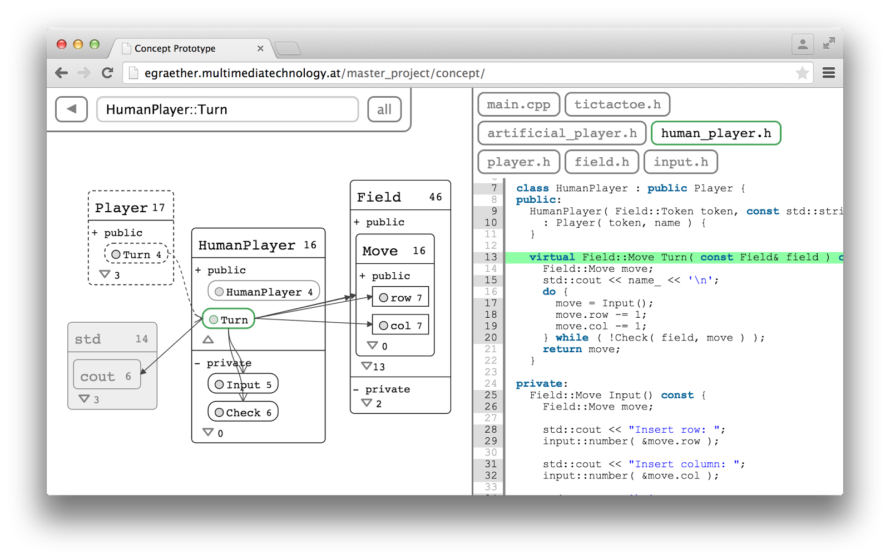Switch to the main.cpp tab
The width and height of the screenshot is (890, 560).
pyautogui.click(x=518, y=104)
